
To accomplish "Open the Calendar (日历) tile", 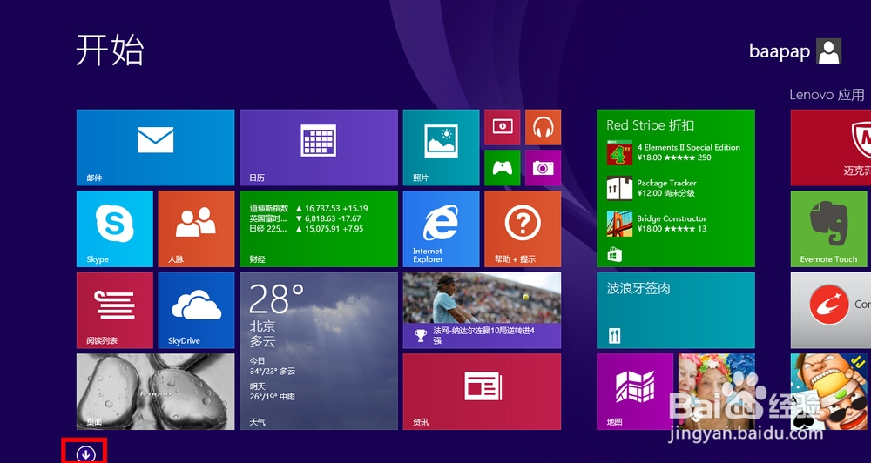I will click(x=318, y=147).
